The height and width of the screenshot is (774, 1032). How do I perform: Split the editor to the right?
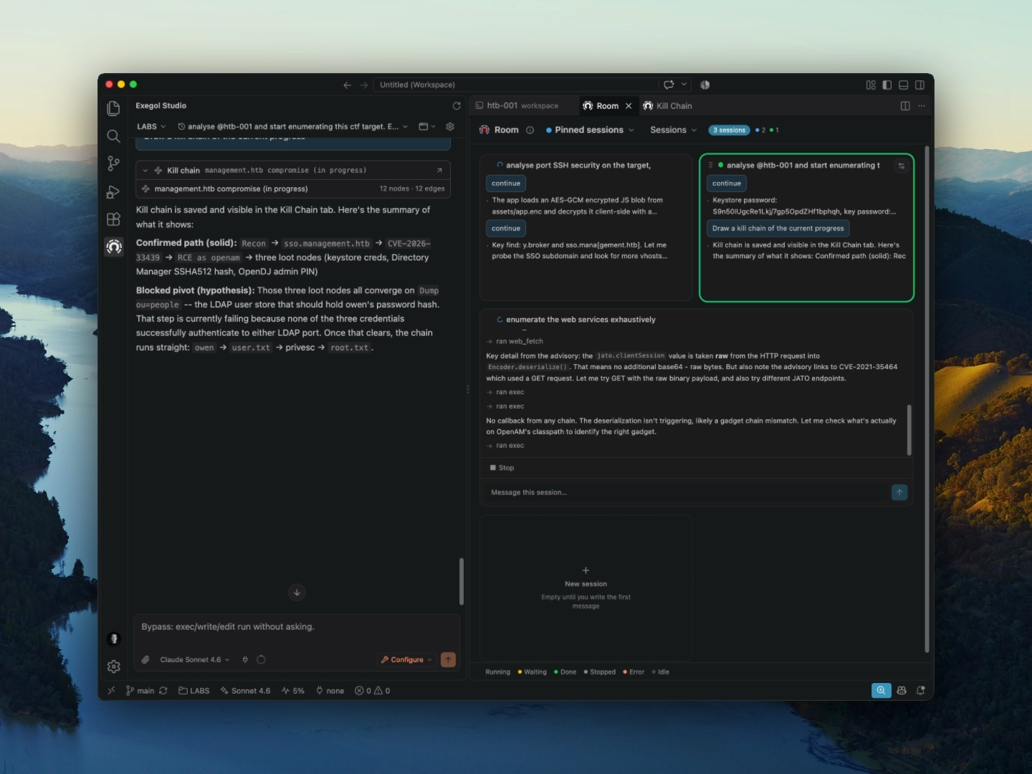[905, 106]
